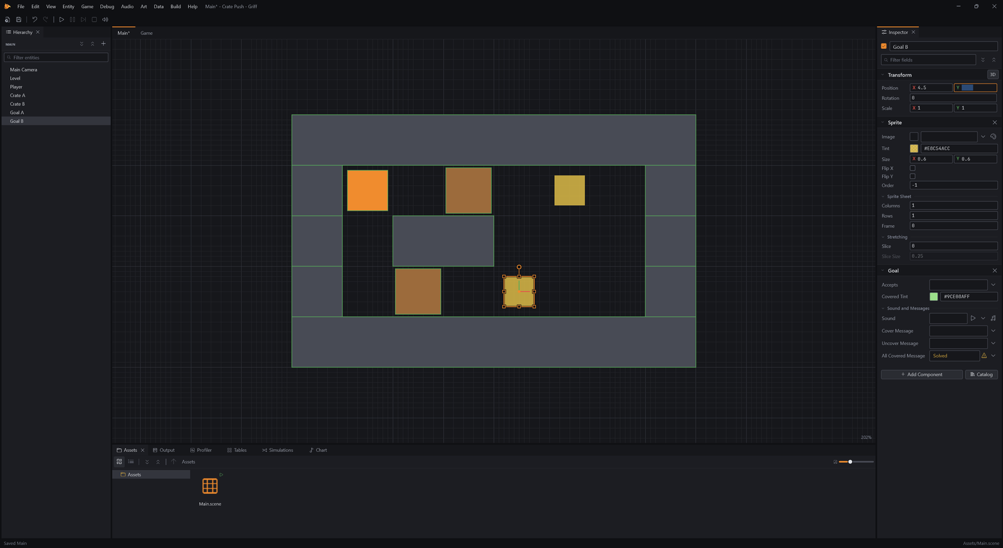Click the new scene icon left of save
This screenshot has height=548, width=1003.
[8, 19]
